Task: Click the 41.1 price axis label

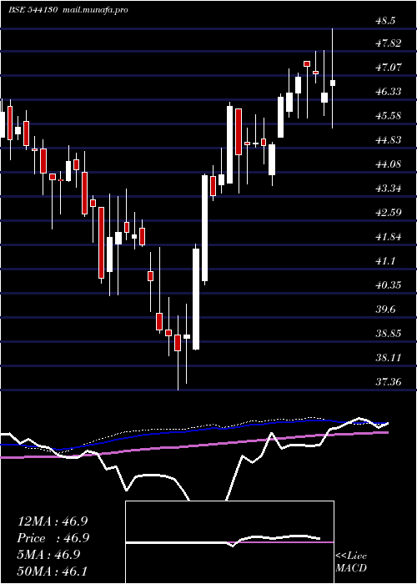Action: click(x=385, y=261)
